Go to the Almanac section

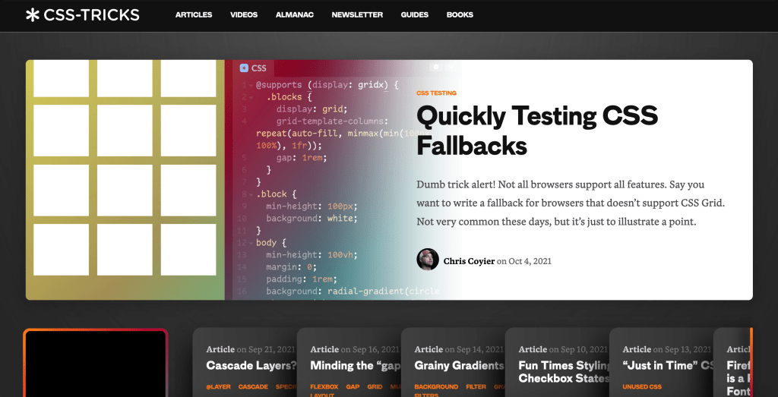coord(295,15)
